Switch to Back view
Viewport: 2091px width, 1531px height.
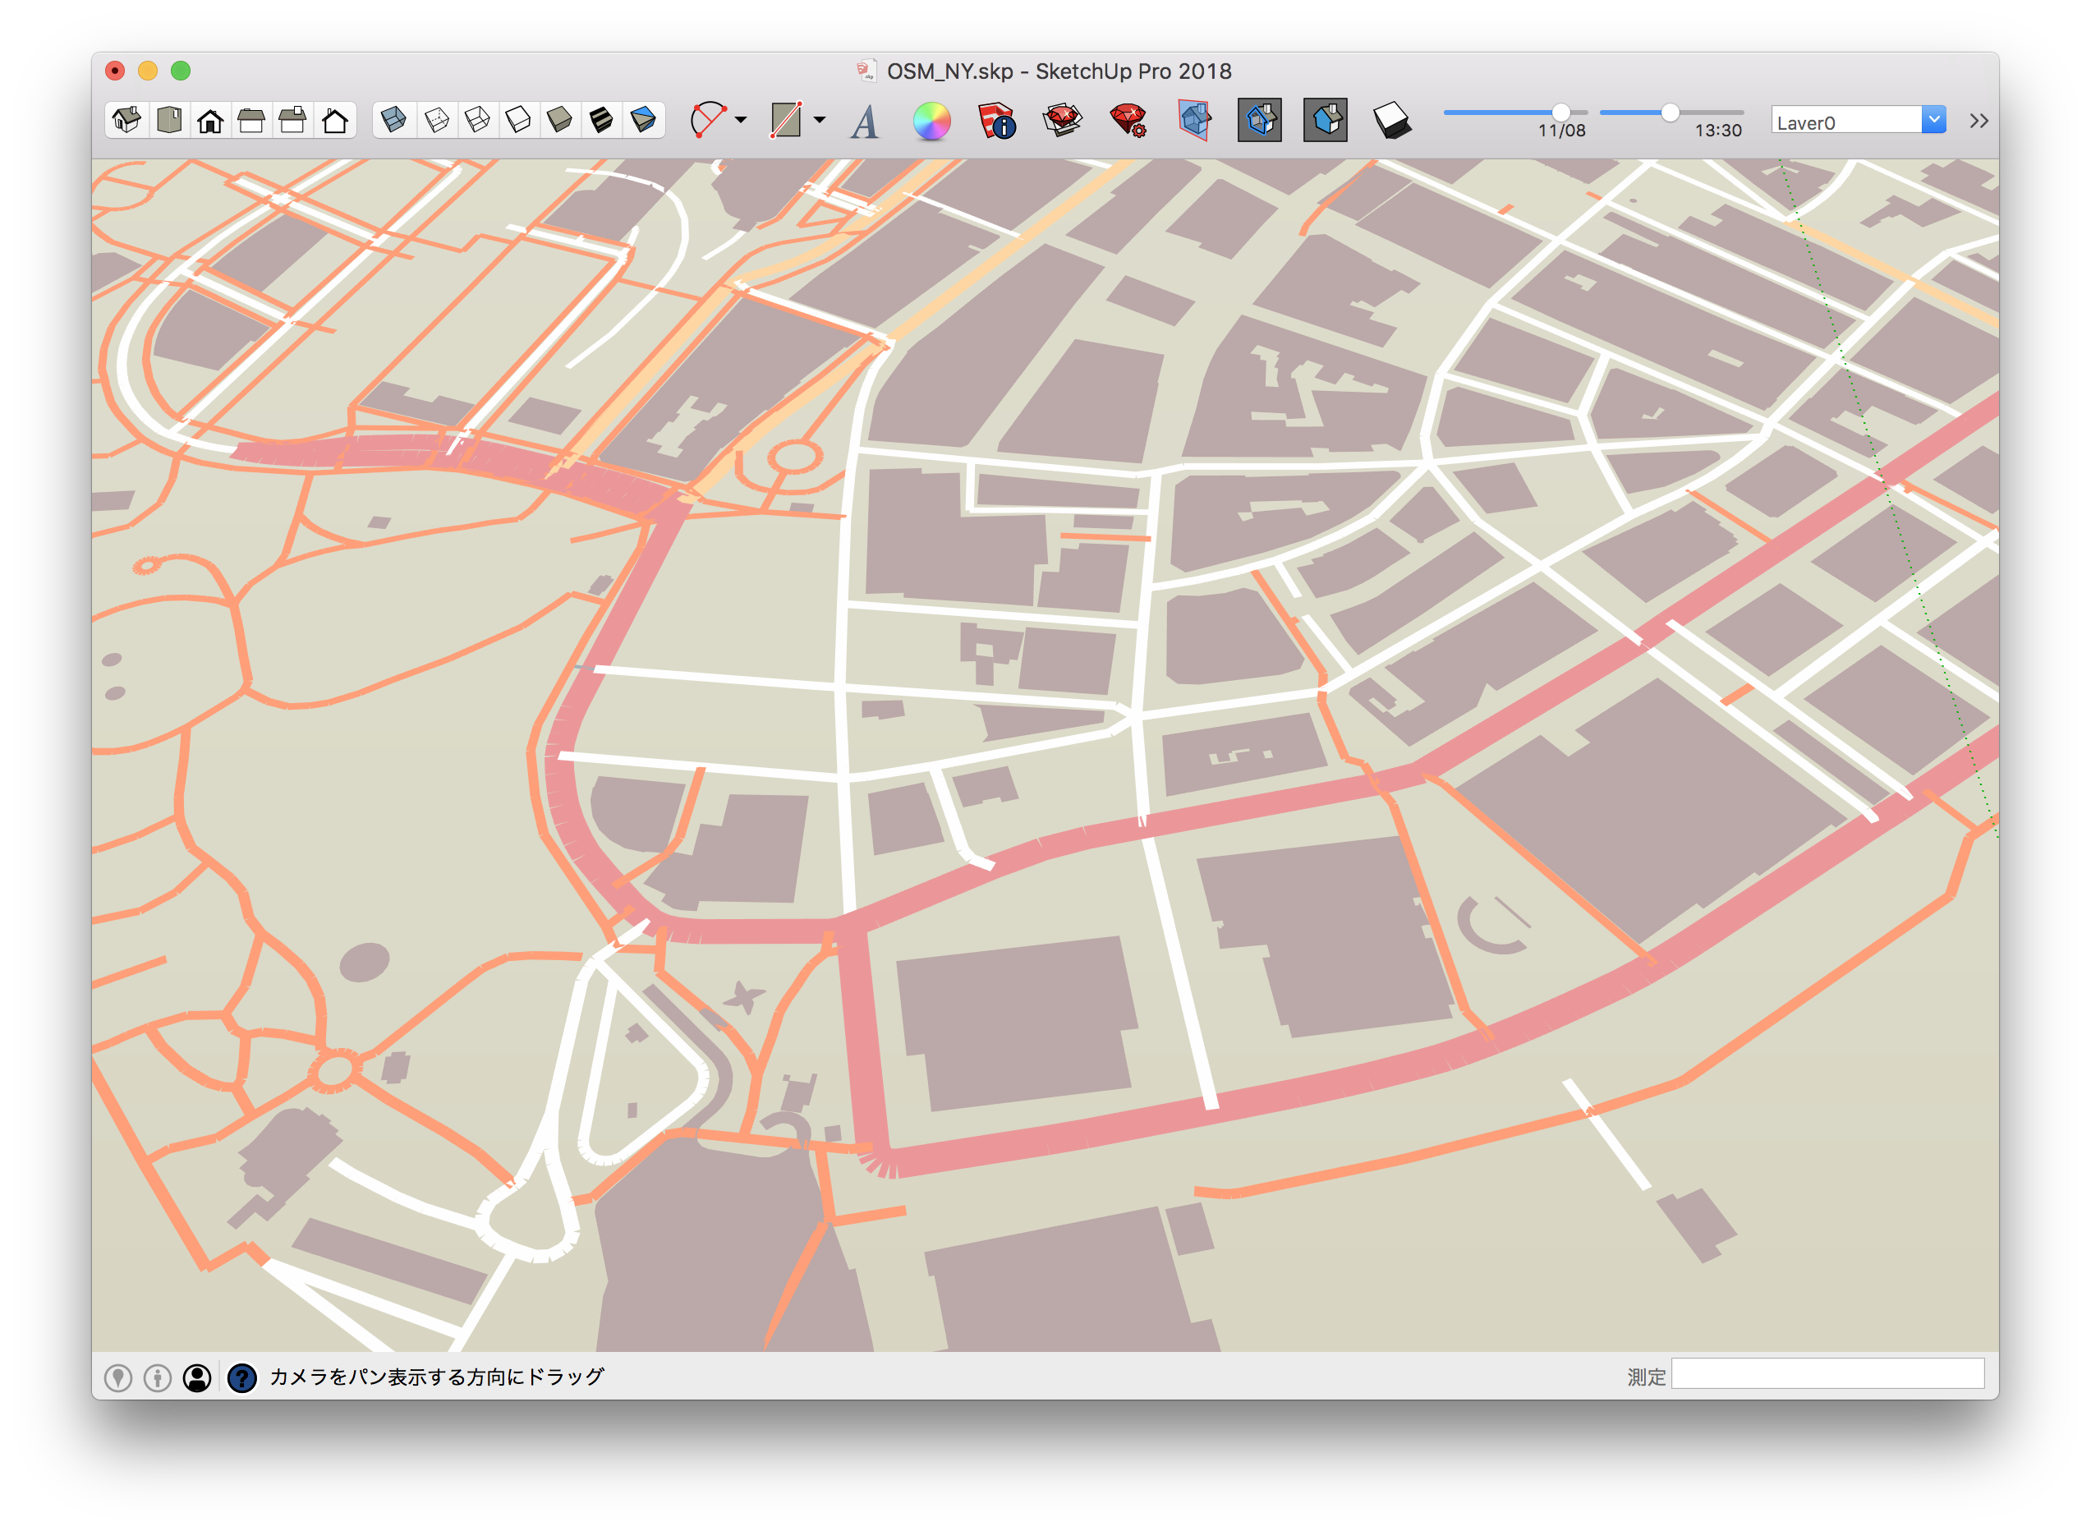pyautogui.click(x=292, y=121)
